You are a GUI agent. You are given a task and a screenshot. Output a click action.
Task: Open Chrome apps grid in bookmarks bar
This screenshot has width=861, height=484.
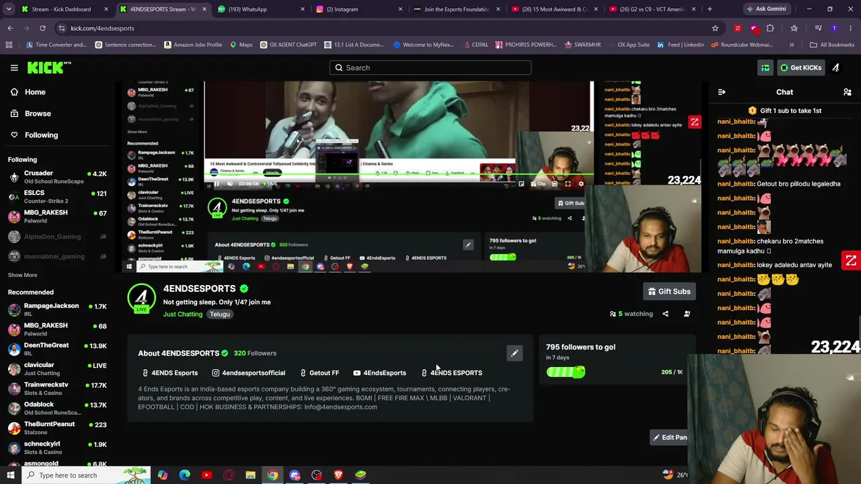point(9,45)
